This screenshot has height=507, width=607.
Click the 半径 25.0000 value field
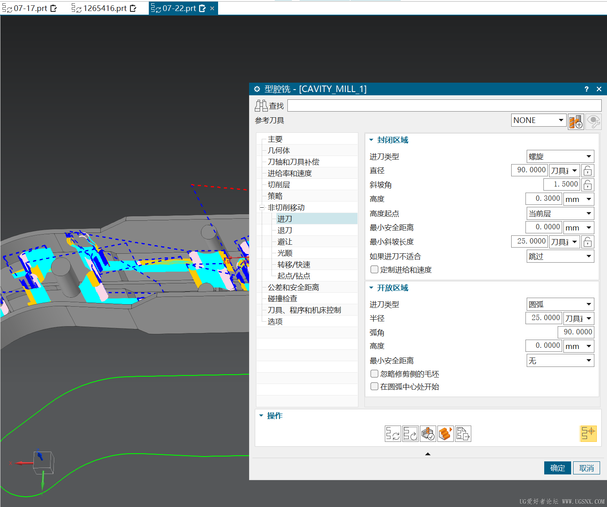(x=544, y=318)
